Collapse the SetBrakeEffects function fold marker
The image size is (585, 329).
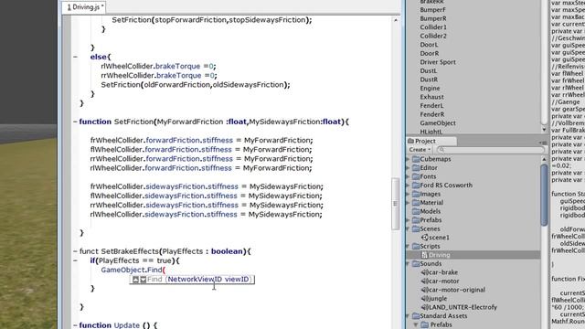click(x=75, y=251)
